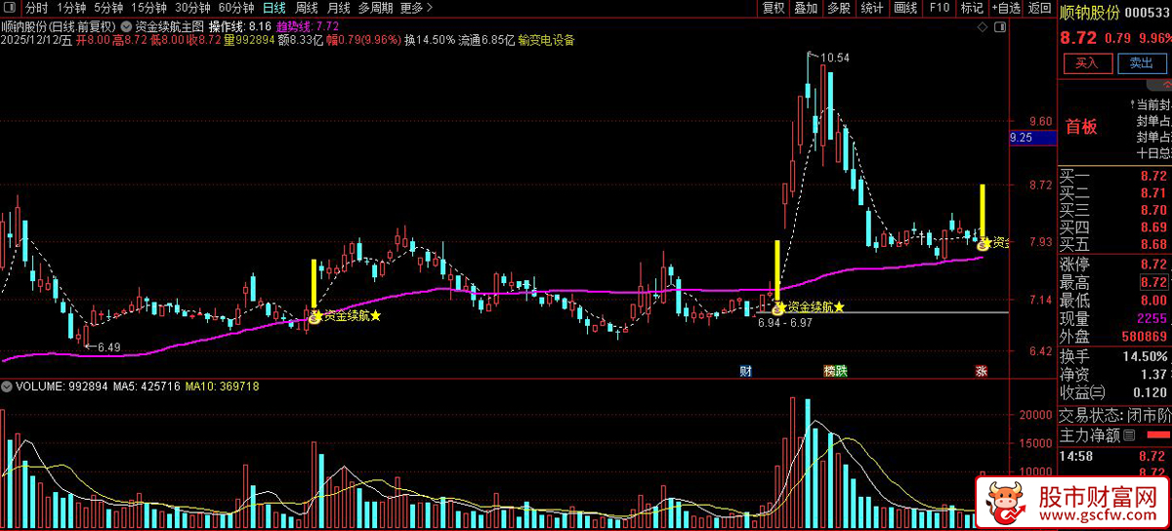Click the 复权 toolbar button

click(x=774, y=8)
